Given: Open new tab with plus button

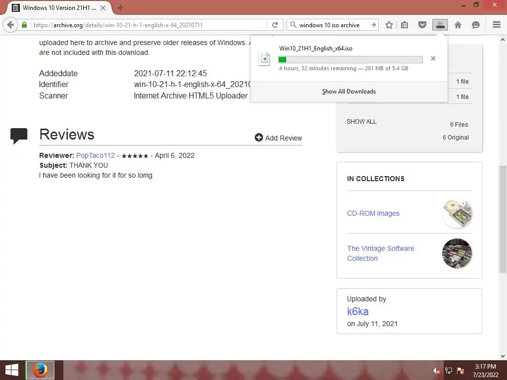Looking at the screenshot, I should [x=120, y=8].
